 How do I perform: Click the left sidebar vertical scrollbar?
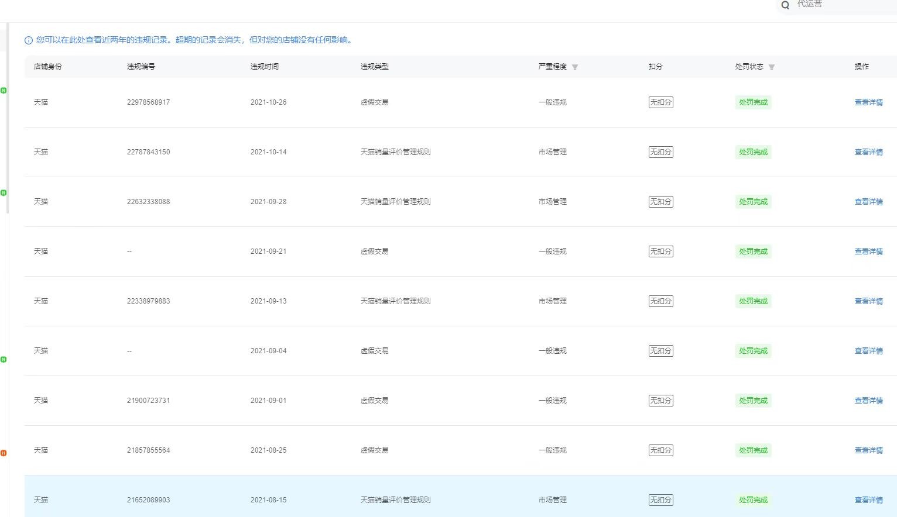click(8, 117)
